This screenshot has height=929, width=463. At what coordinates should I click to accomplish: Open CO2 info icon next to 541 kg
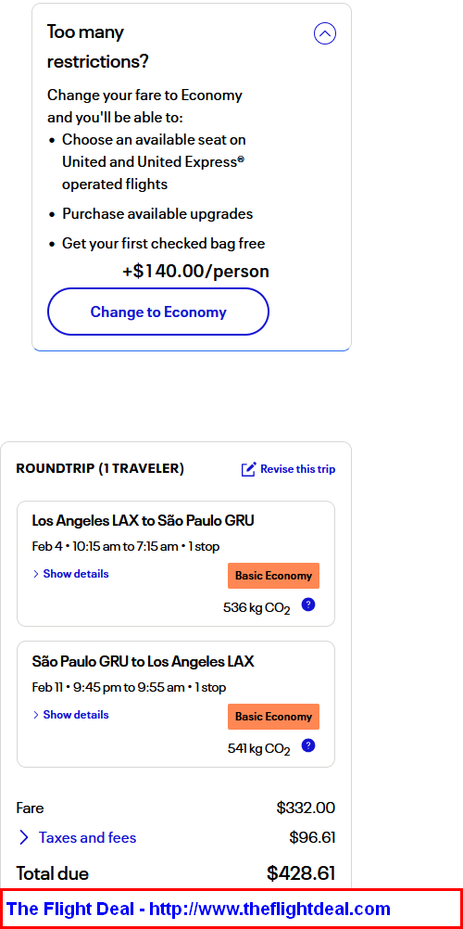307,746
